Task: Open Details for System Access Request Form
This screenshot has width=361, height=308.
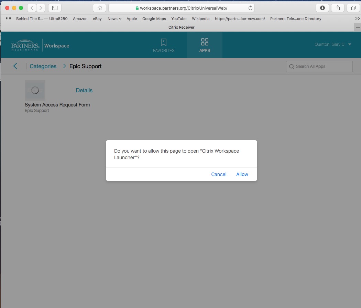Action: [x=84, y=91]
